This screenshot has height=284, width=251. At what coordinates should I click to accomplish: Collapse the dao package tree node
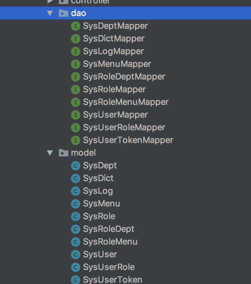tap(50, 13)
